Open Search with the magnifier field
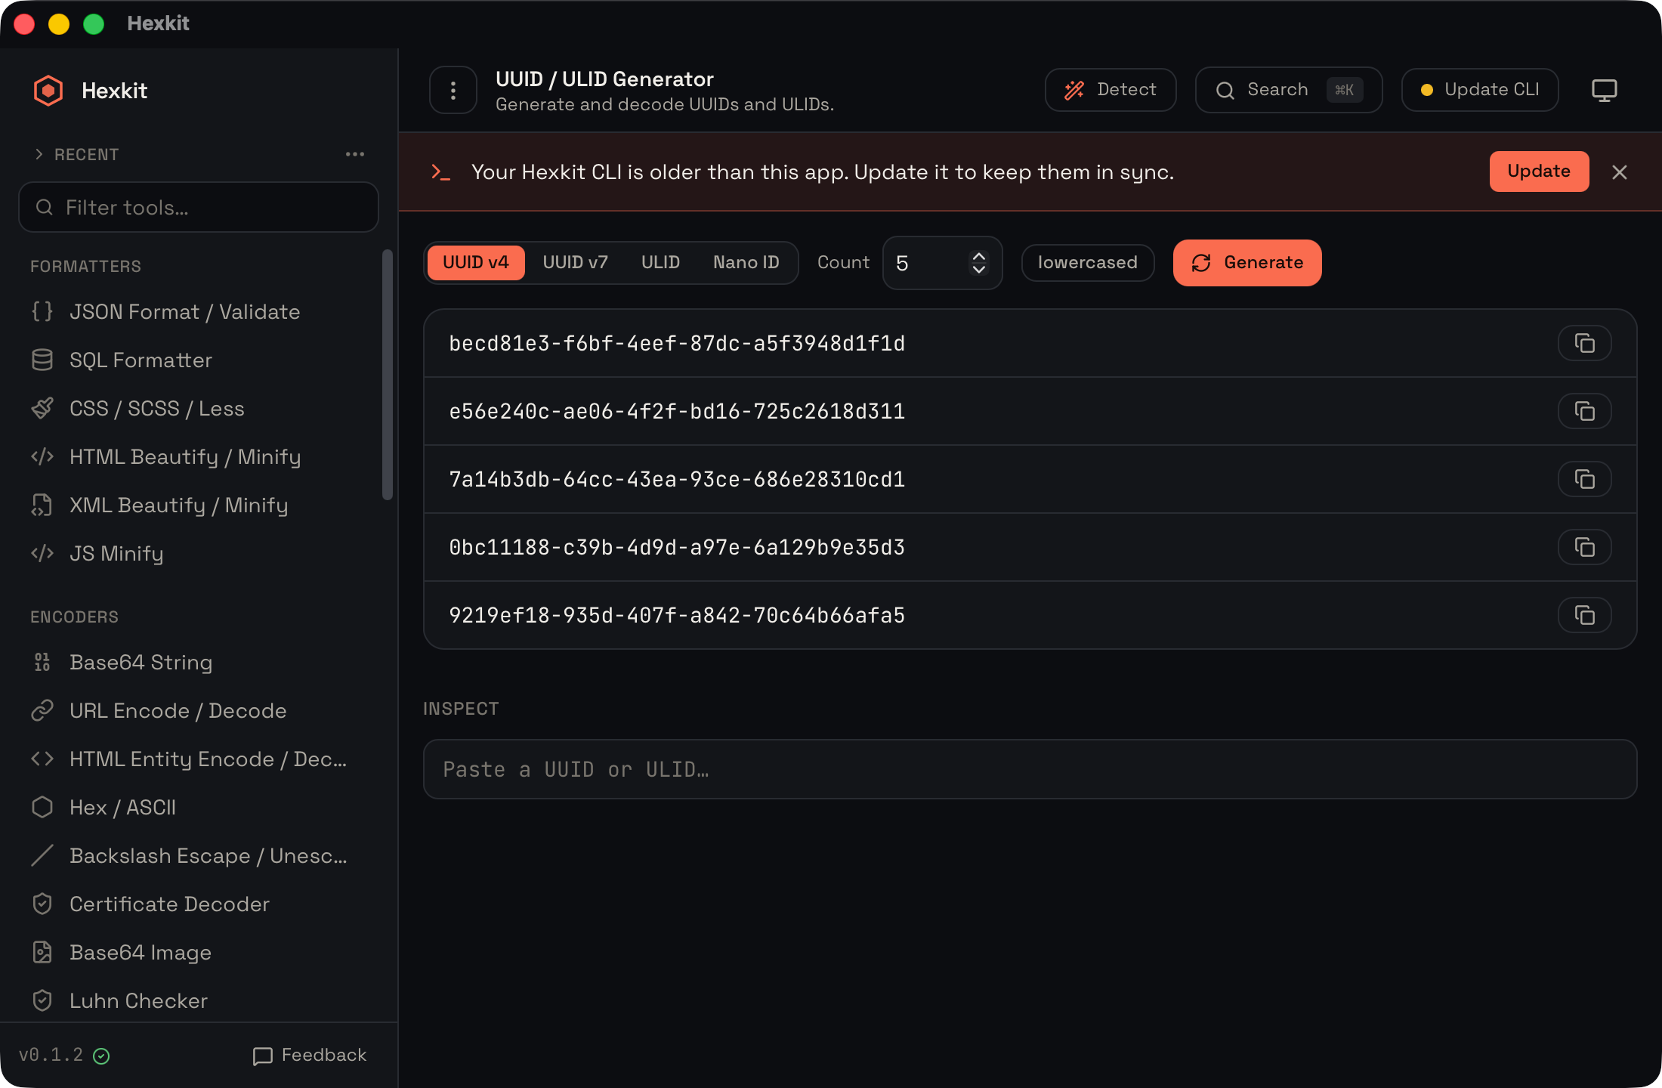1662x1088 pixels. pos(1289,90)
